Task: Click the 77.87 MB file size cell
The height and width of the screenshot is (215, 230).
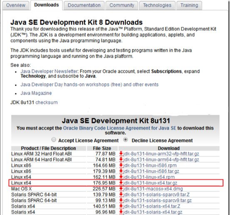Action: [x=106, y=154]
